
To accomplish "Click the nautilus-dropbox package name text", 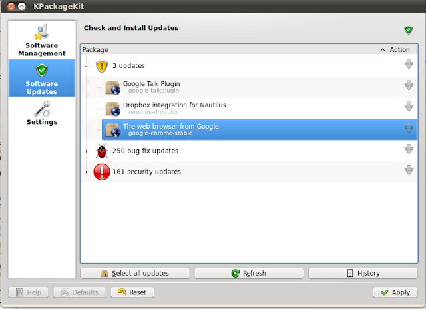I will tap(153, 112).
